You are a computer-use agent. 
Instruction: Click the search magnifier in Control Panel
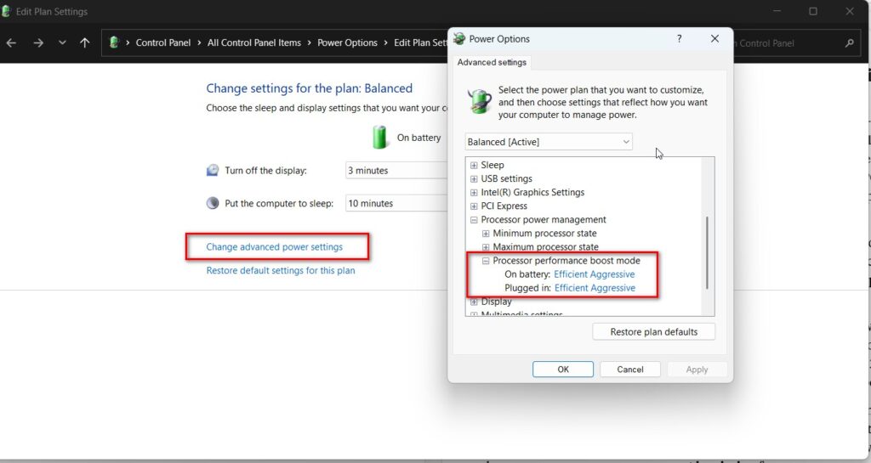tap(849, 42)
